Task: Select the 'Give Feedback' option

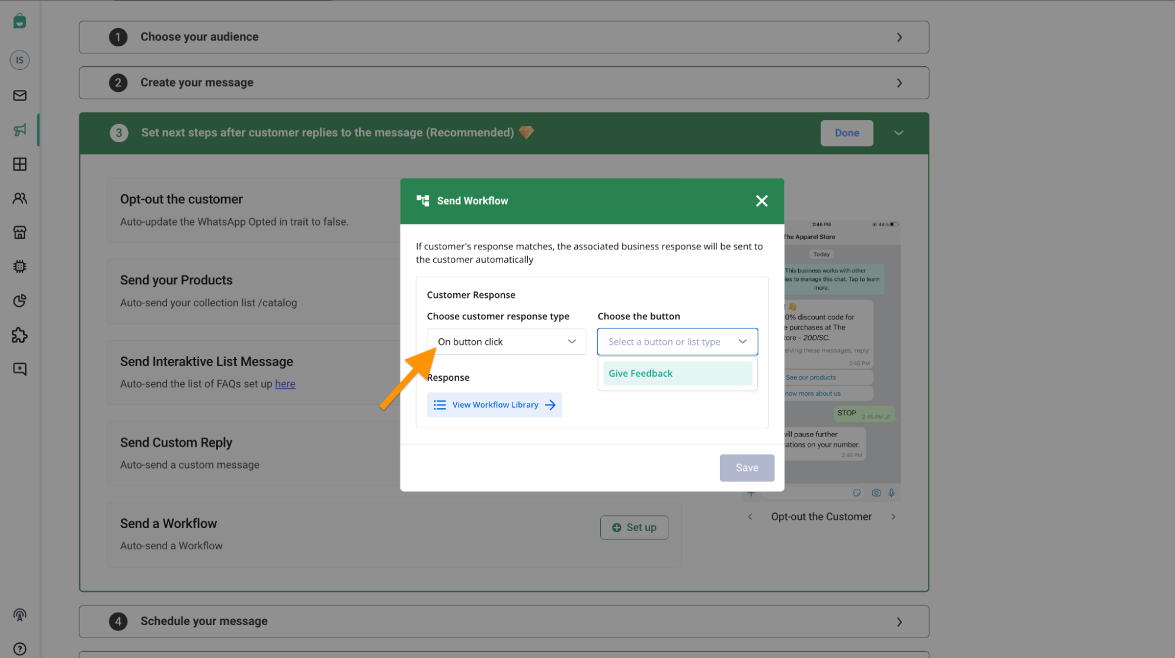Action: (x=677, y=373)
